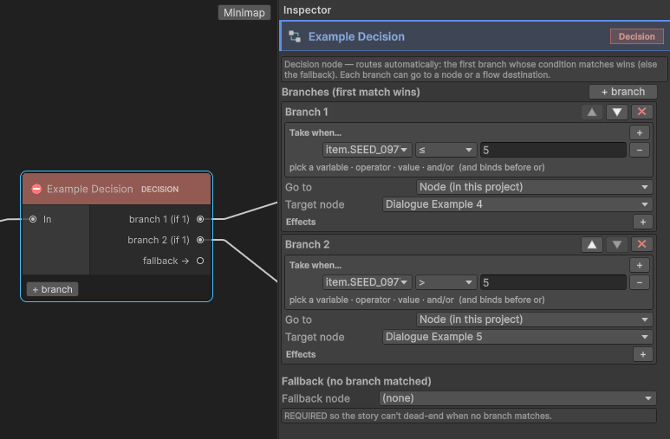
Task: Click the 'Branch 2' header label
Action: 307,244
